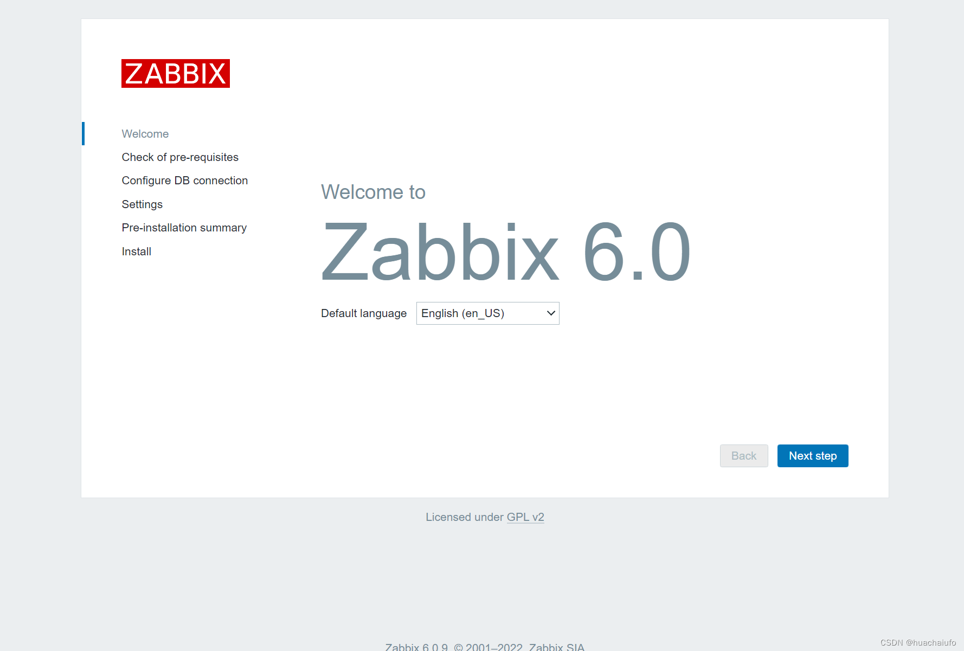Click the Default language label
Viewport: 964px width, 651px height.
tap(364, 313)
